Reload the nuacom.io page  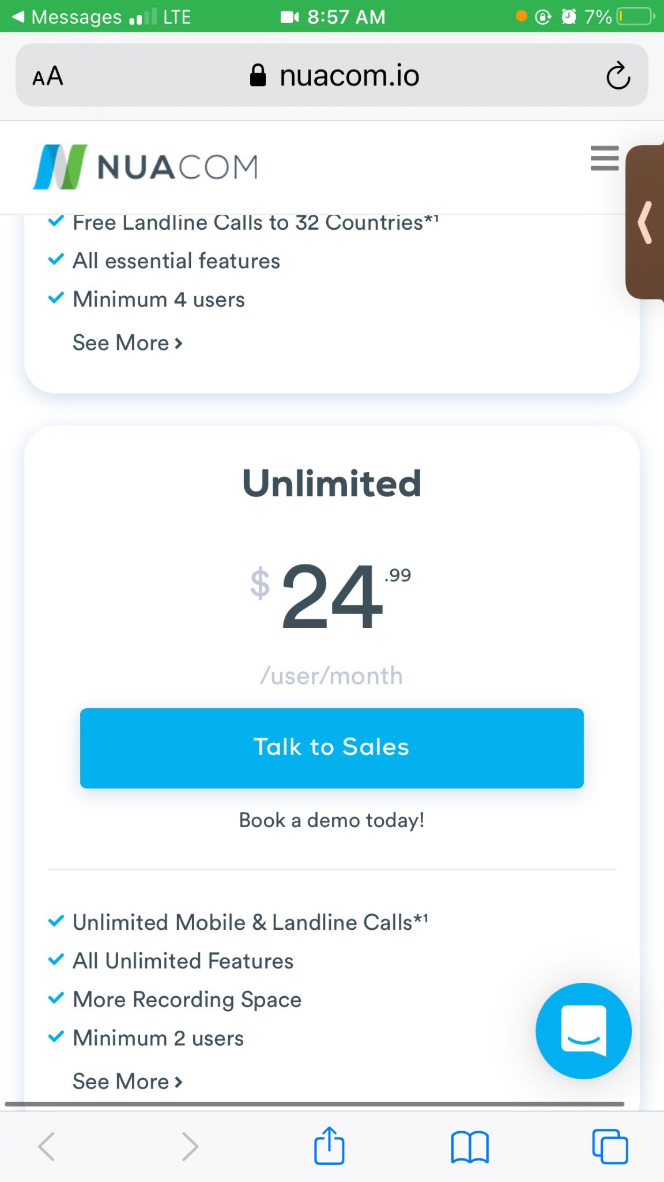[x=618, y=76]
